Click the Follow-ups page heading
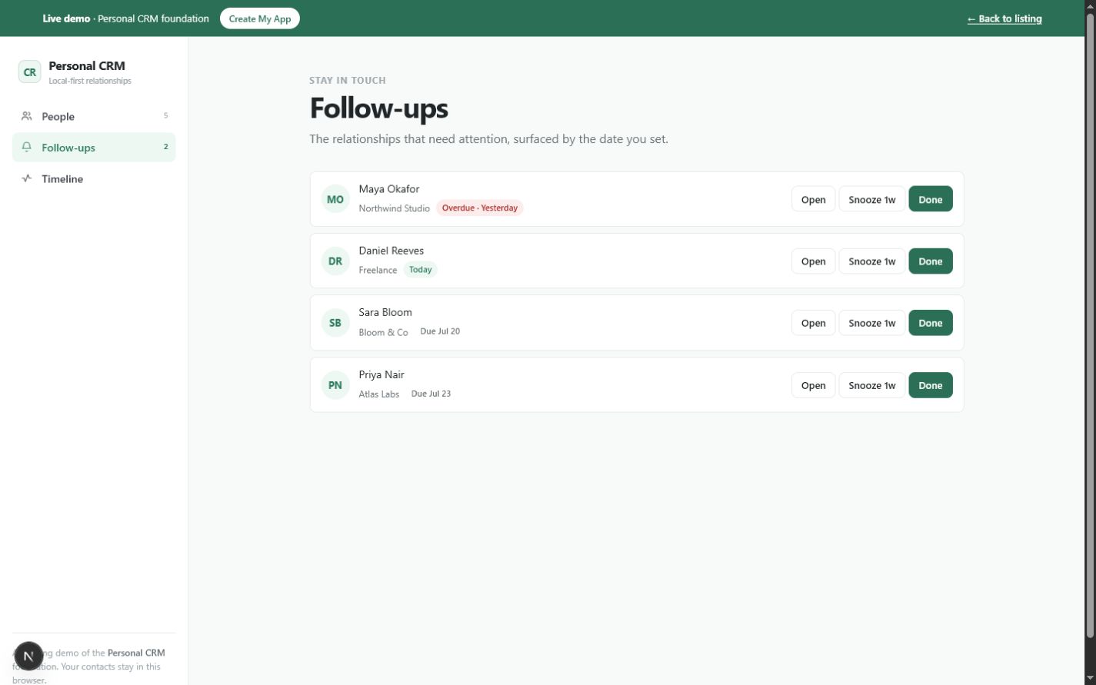The image size is (1096, 685). point(378,108)
